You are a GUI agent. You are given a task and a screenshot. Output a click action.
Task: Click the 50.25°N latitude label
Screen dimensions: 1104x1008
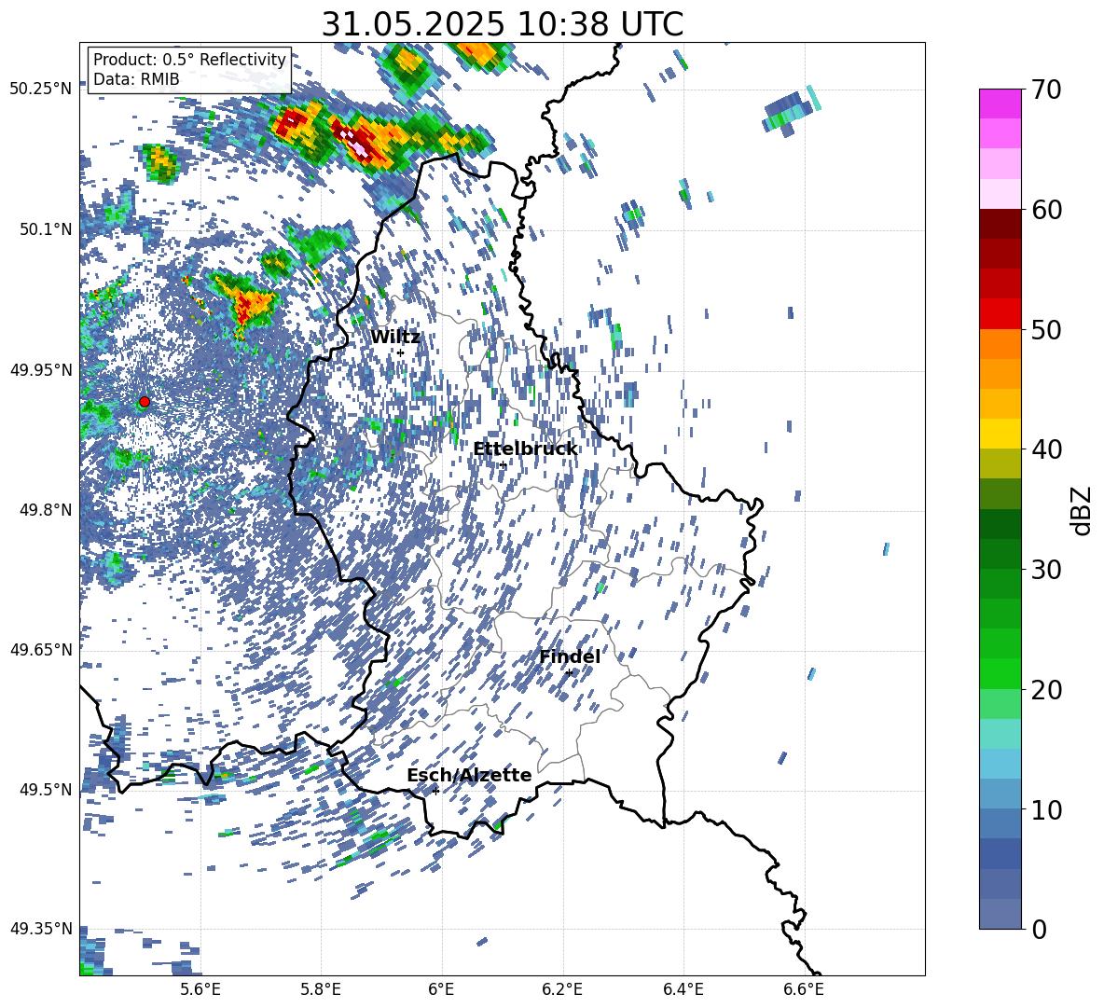coord(42,90)
